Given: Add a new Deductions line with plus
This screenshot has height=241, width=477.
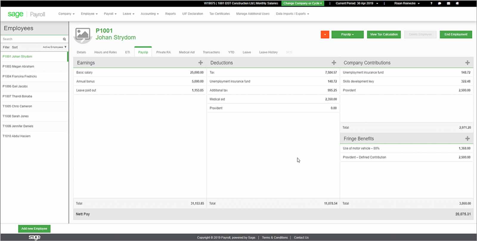Looking at the screenshot, I should [x=334, y=63].
